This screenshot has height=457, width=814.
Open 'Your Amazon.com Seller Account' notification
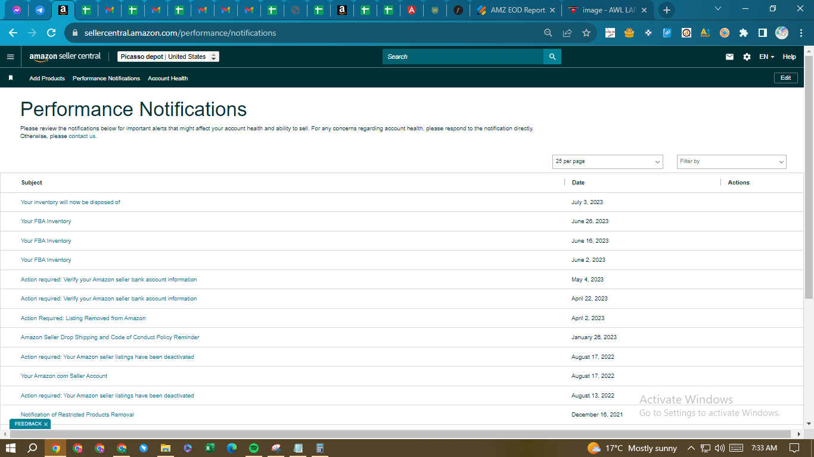pyautogui.click(x=64, y=376)
